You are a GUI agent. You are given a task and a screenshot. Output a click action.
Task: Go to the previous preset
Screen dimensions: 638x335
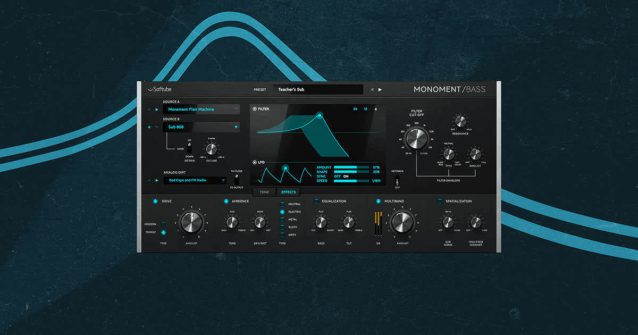[372, 89]
